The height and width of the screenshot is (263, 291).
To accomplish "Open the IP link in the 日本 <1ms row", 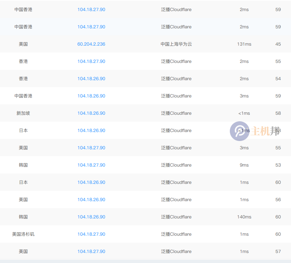I will [91, 131].
